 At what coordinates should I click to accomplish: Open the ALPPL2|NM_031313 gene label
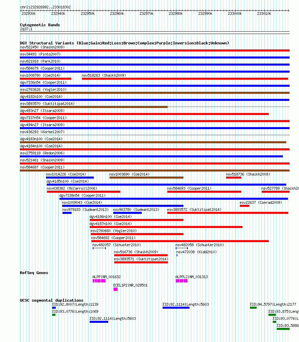pos(191,277)
